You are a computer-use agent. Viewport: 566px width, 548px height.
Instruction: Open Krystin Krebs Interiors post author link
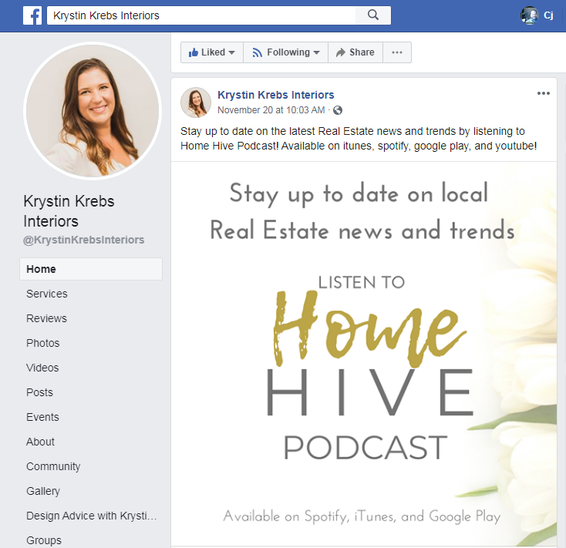coord(276,95)
